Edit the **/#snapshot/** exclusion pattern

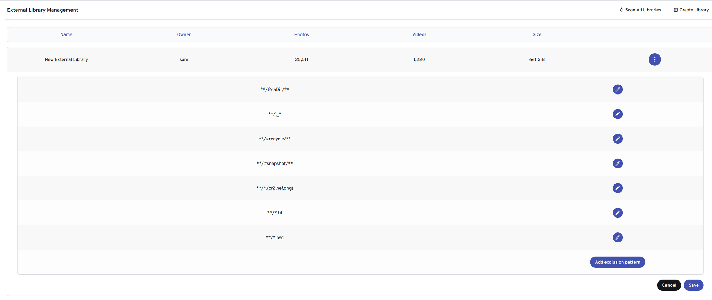(x=617, y=164)
